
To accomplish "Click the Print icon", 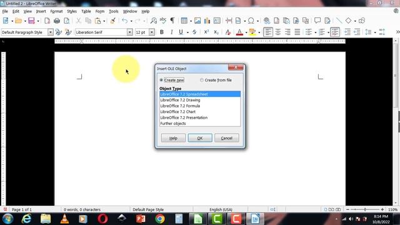I will 57,21.
